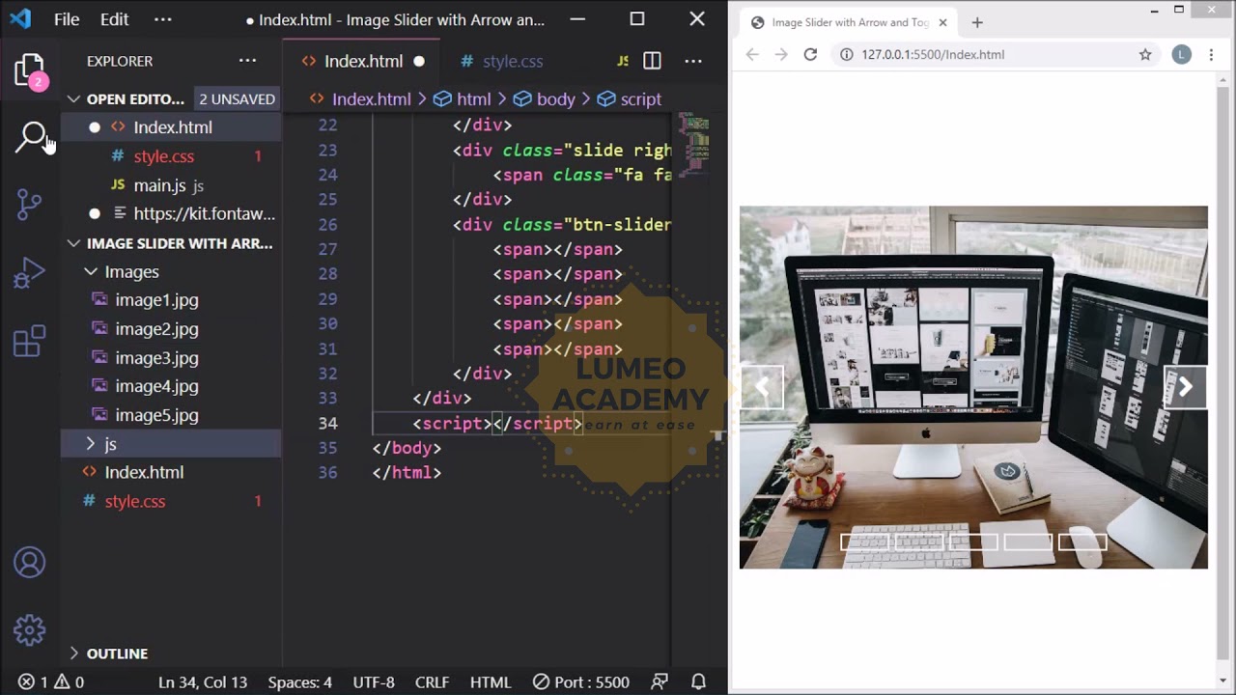The height and width of the screenshot is (695, 1236).
Task: Reload the page in Chrome
Action: 810,55
